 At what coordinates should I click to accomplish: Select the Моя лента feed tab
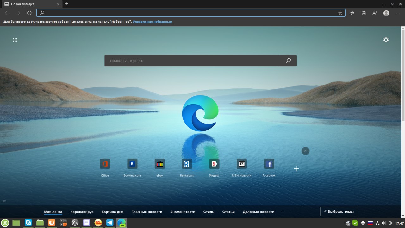tap(53, 212)
